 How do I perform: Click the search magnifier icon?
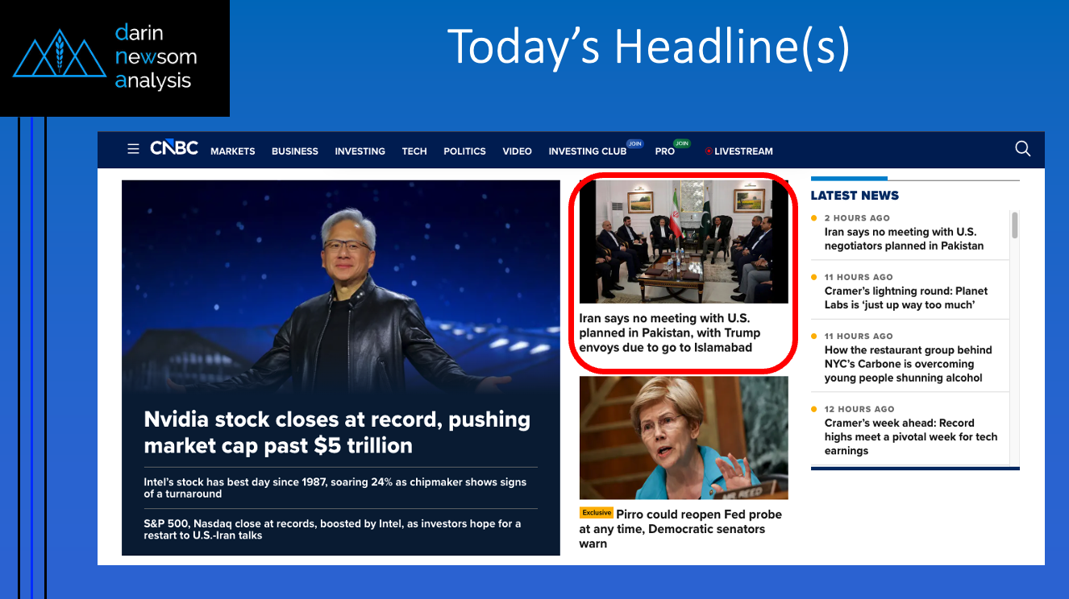(1022, 148)
